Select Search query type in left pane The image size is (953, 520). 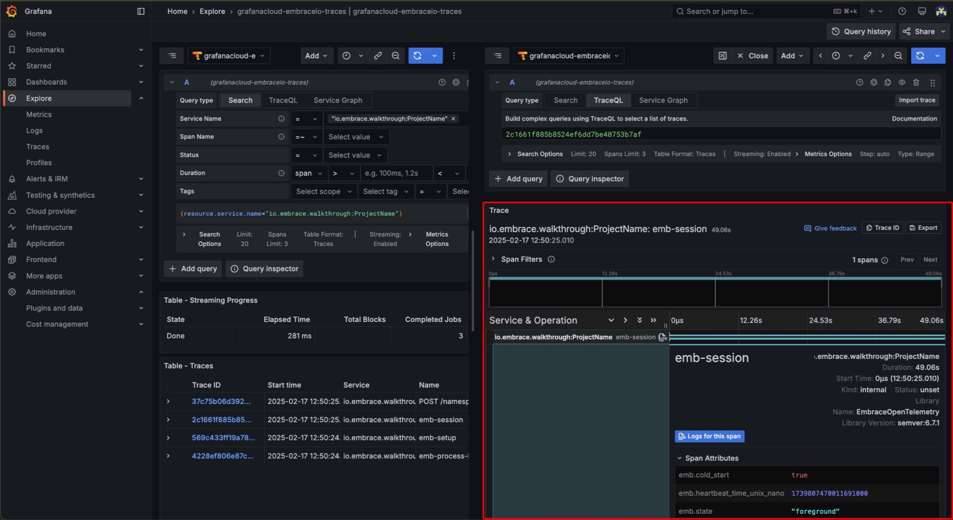coord(240,100)
